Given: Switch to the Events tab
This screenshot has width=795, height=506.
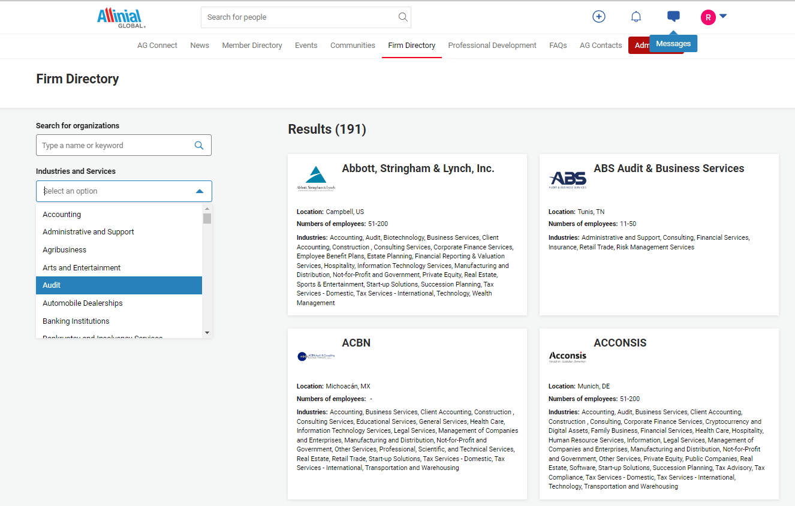Looking at the screenshot, I should click(x=306, y=46).
